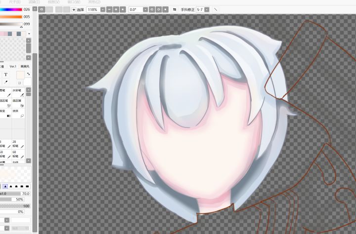This screenshot has width=356, height=234.
Task: Choose the 涂抹 smudge tool
Action: [18, 113]
